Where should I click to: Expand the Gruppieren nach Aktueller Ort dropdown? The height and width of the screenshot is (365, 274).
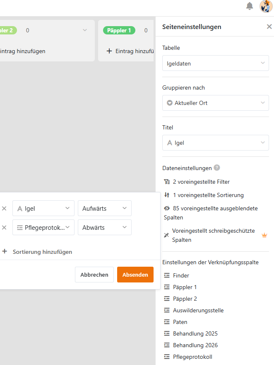click(x=215, y=103)
